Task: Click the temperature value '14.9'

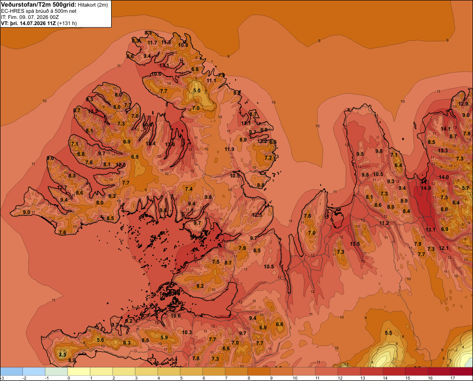Action: point(426,188)
